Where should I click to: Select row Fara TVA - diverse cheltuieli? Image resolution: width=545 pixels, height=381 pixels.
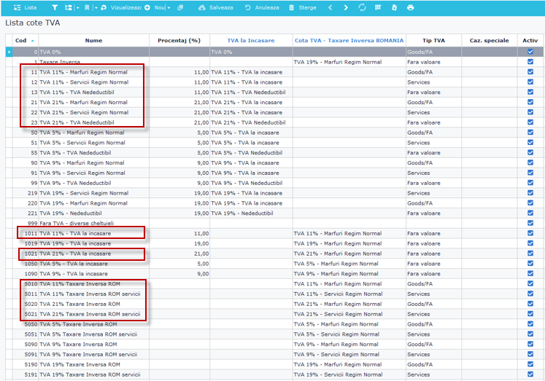[x=274, y=223]
